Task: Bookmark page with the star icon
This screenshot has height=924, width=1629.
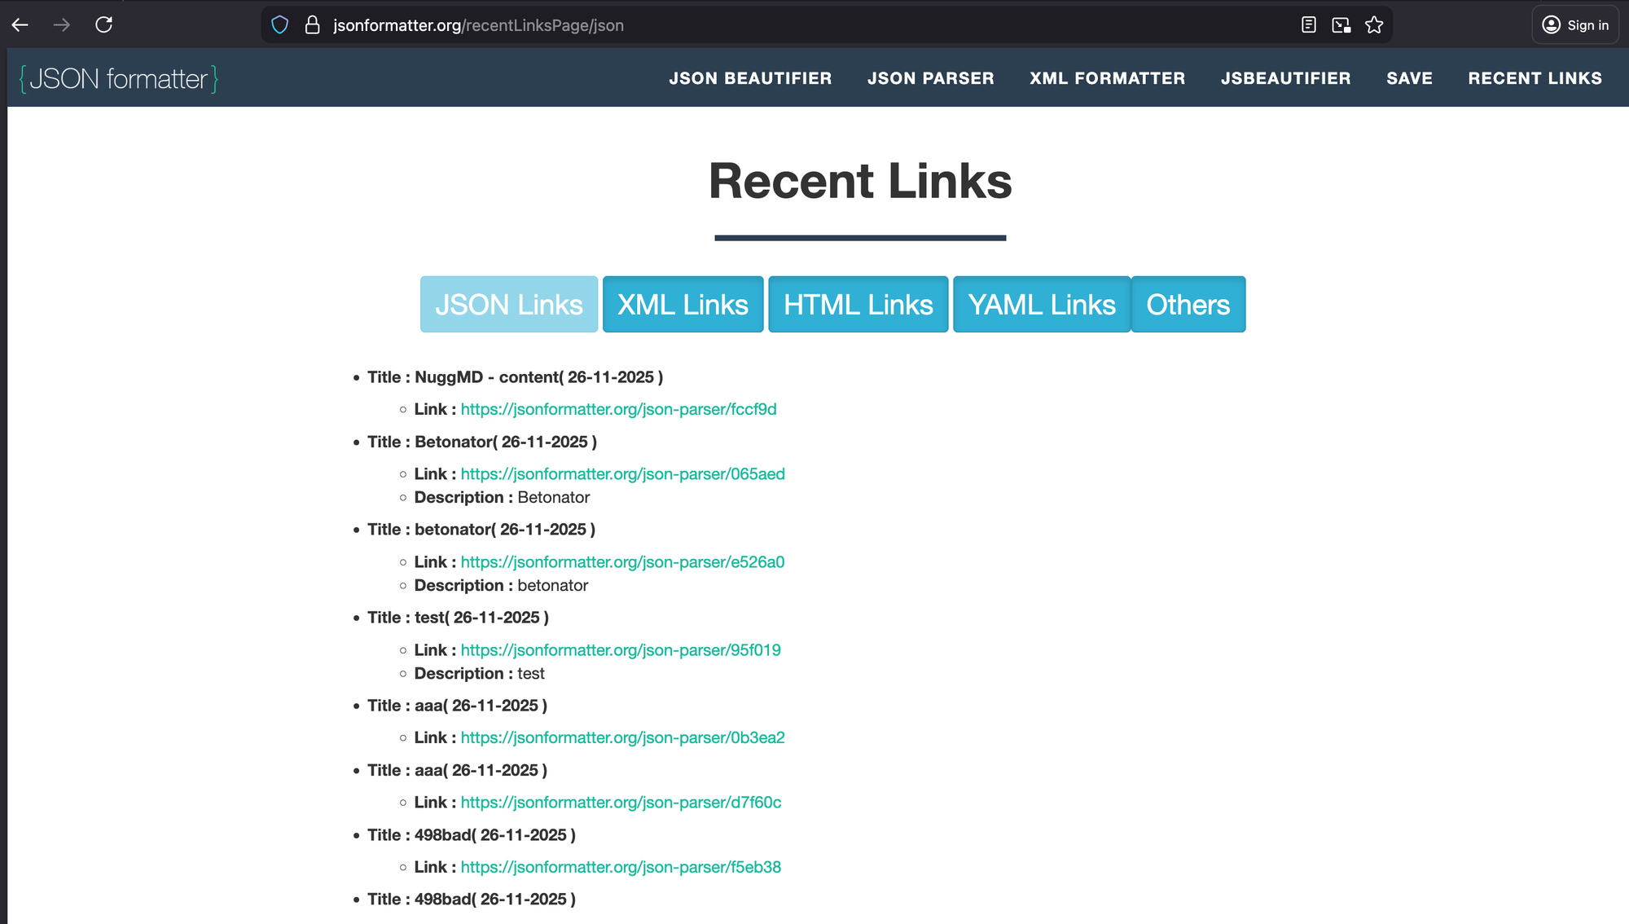Action: coord(1374,25)
